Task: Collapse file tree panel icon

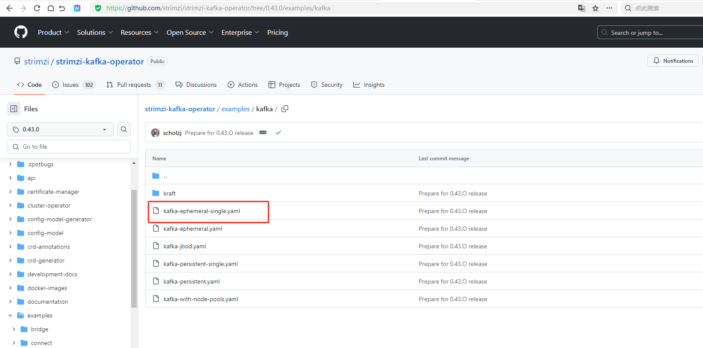Action: (x=14, y=109)
